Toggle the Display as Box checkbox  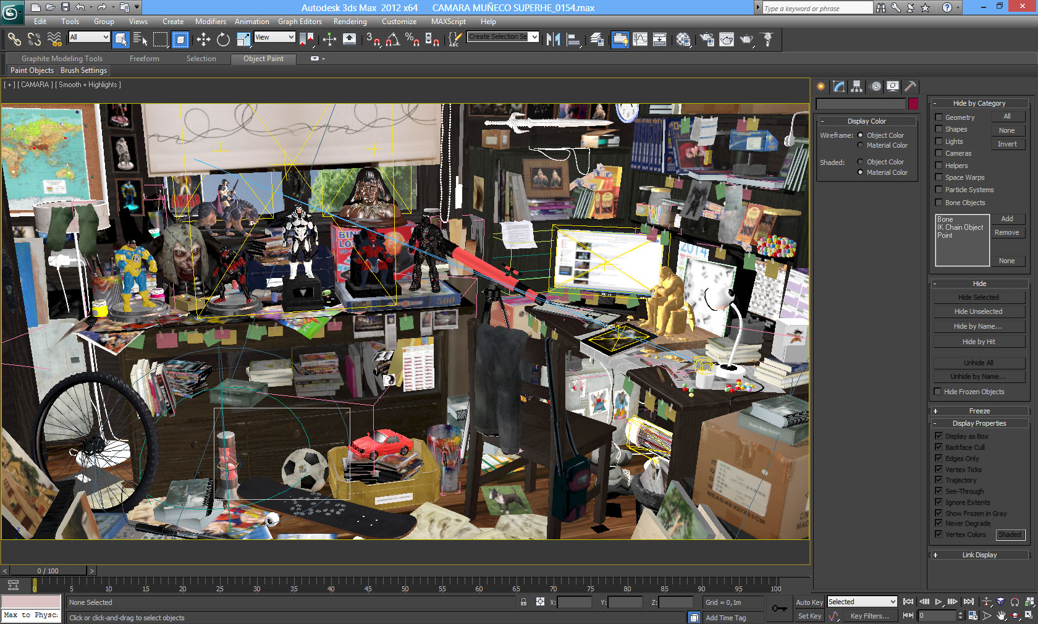point(939,436)
